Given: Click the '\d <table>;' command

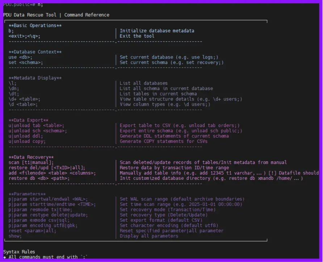Looking at the screenshot, I should (23, 105).
